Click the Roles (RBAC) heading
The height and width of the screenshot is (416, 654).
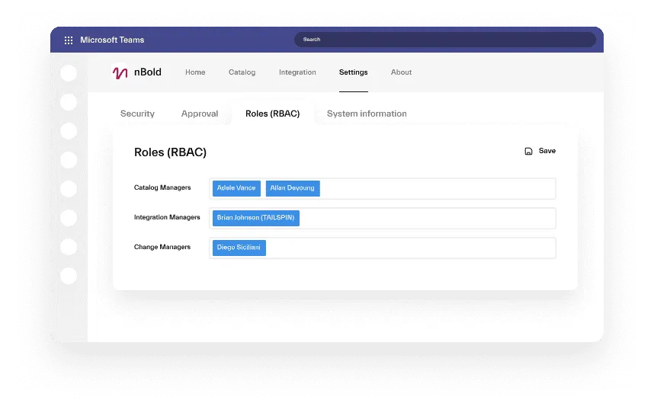170,152
